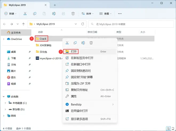Screen dimensions: 176x131
Task: Sort by 修改日期 column header
Action: pos(92,32)
